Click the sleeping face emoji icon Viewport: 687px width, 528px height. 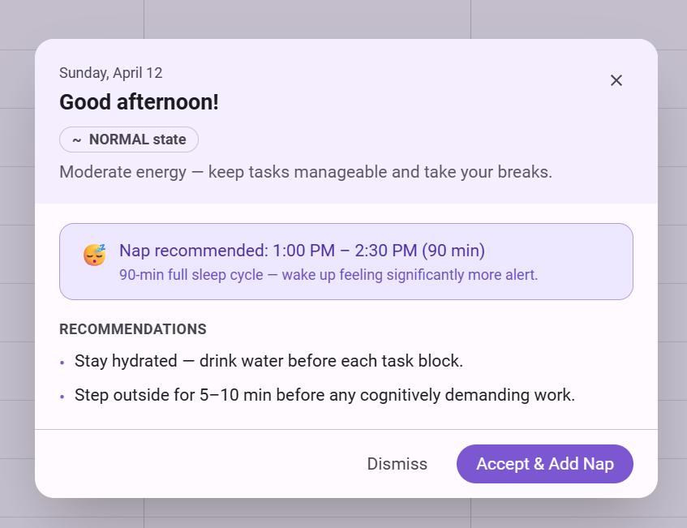click(95, 255)
